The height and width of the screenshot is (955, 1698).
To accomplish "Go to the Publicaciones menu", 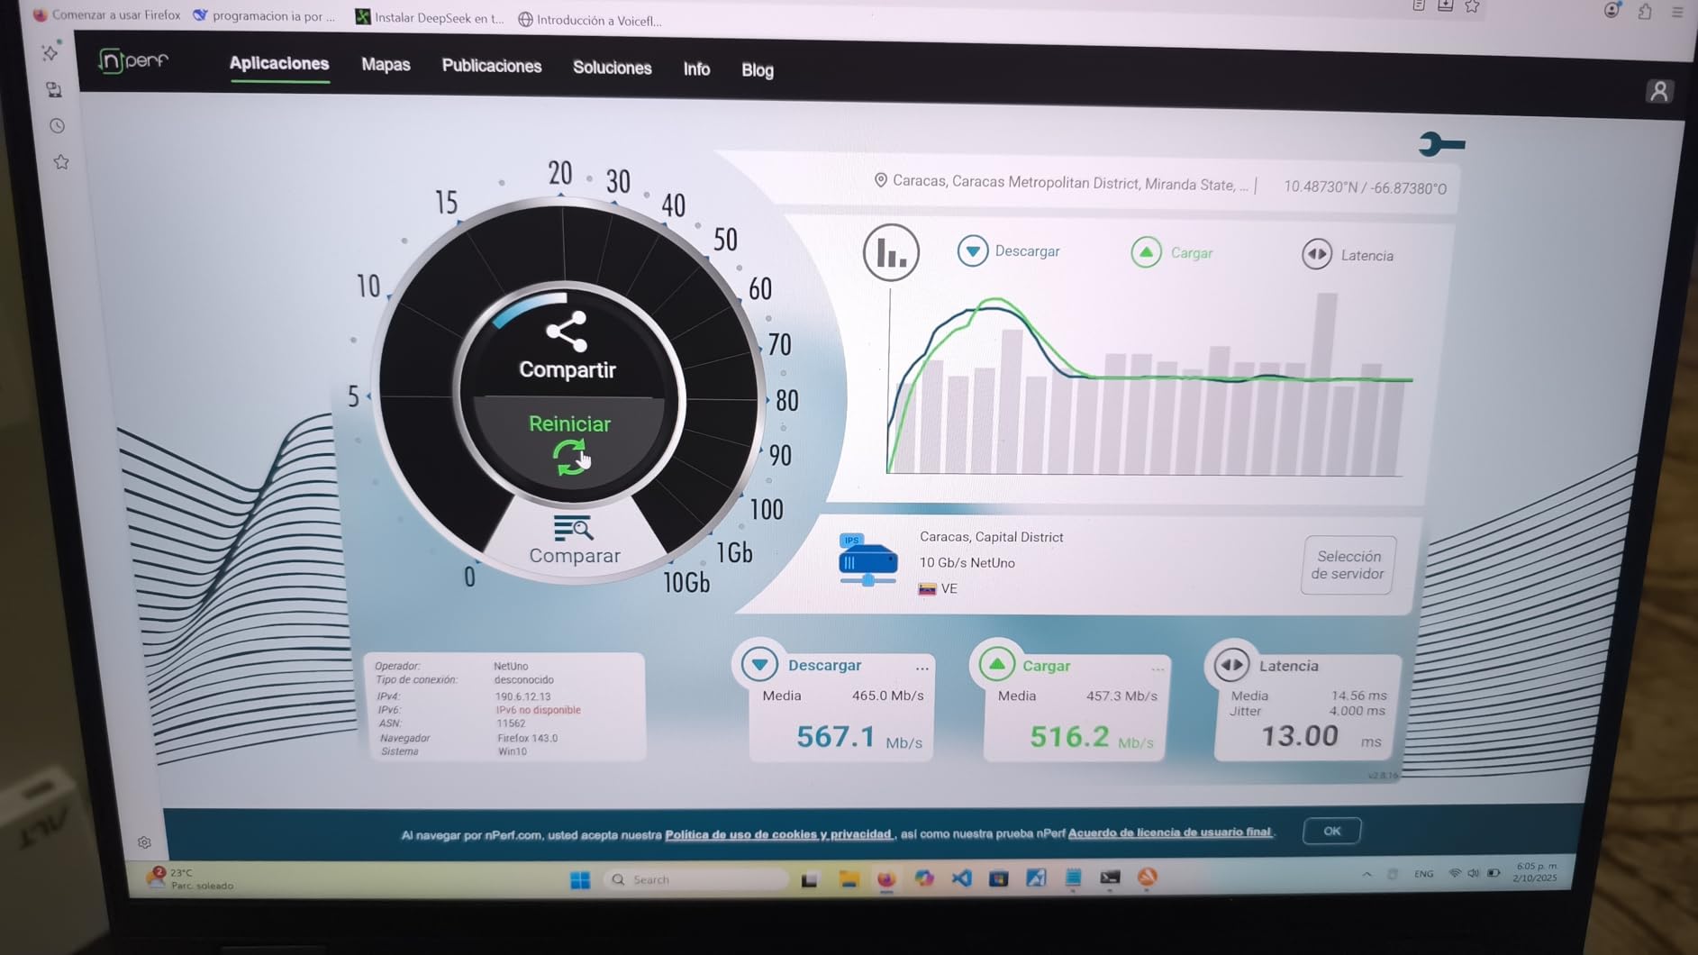I will tap(491, 67).
